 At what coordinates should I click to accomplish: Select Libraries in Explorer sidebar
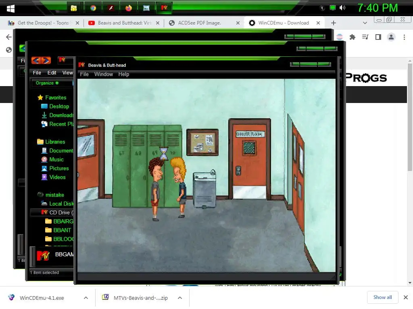pyautogui.click(x=51, y=142)
